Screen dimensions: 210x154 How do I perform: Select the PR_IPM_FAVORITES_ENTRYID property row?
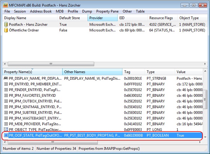click(103, 96)
